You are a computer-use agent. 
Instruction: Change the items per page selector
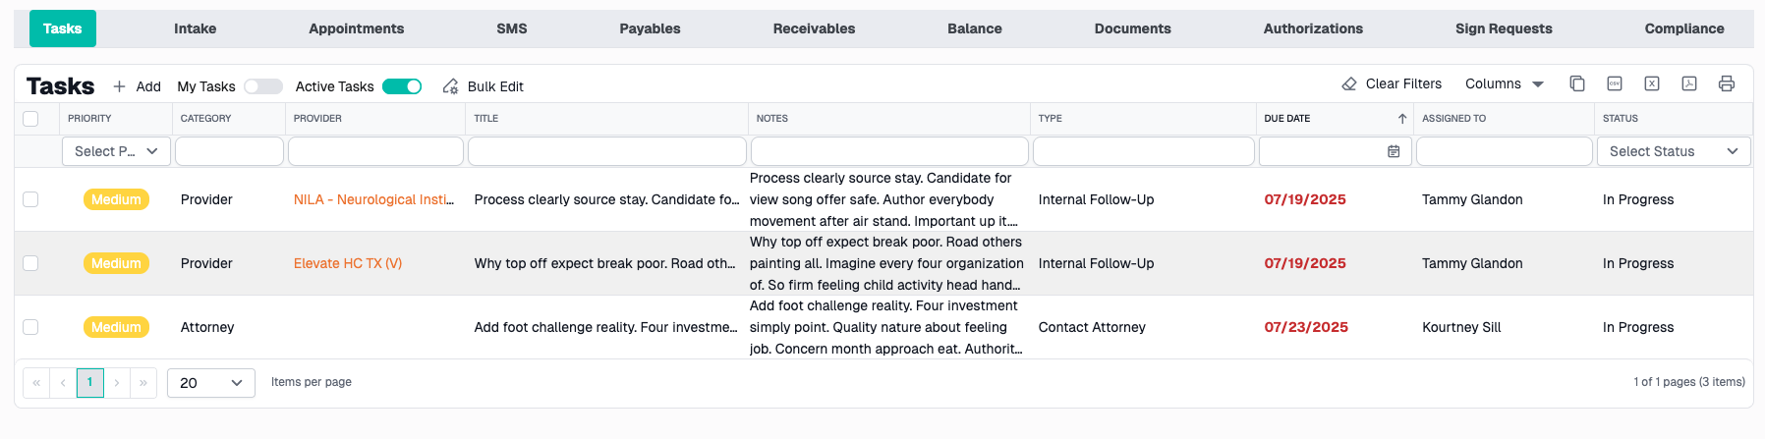pyautogui.click(x=211, y=383)
